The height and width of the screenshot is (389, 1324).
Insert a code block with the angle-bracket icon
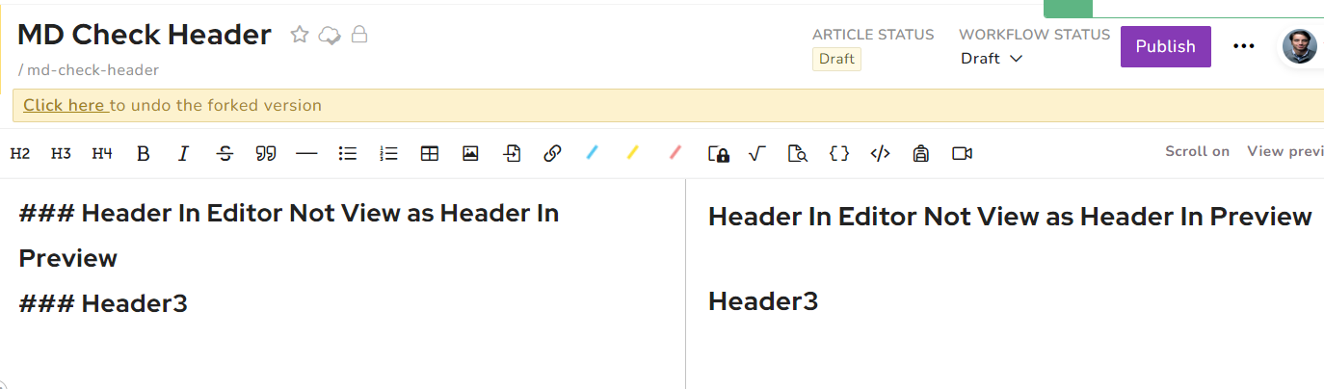click(x=879, y=153)
